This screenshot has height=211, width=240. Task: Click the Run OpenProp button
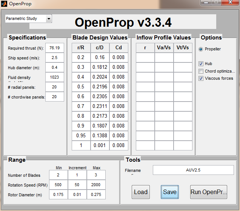208,192
